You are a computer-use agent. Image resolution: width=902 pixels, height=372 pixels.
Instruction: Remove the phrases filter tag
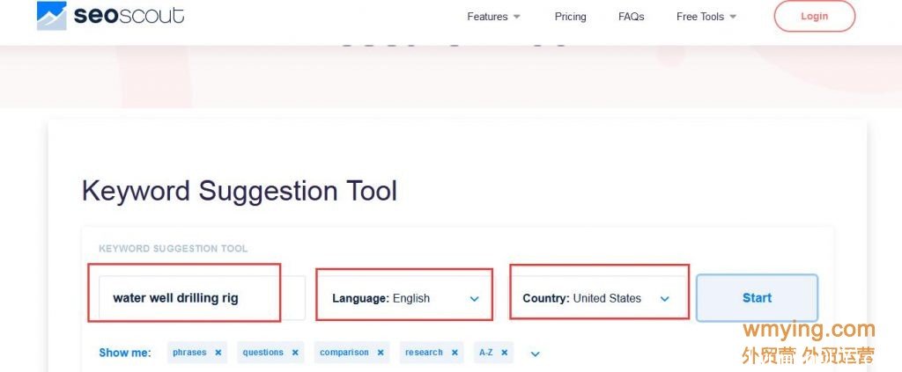click(218, 353)
